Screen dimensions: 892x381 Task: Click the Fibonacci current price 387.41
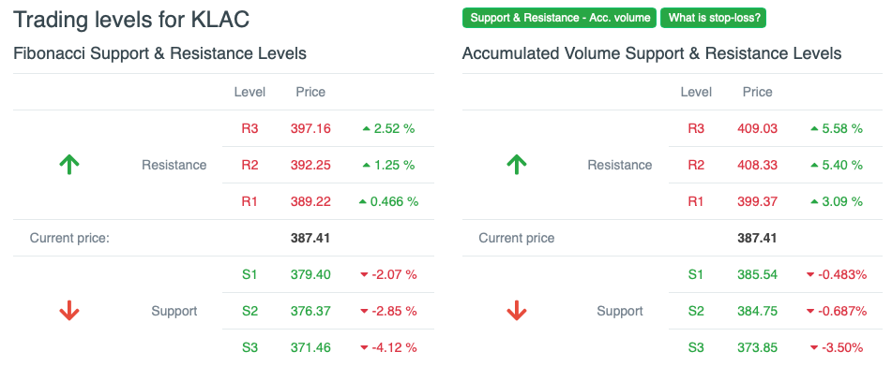[310, 238]
